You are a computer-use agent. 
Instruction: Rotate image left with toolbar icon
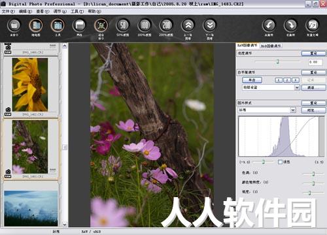269,25
